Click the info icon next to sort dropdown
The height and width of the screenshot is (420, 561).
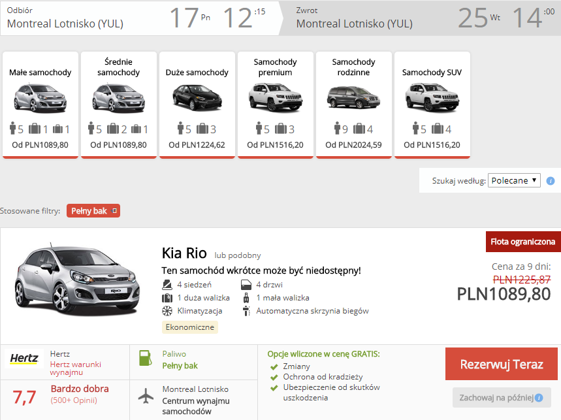click(551, 181)
